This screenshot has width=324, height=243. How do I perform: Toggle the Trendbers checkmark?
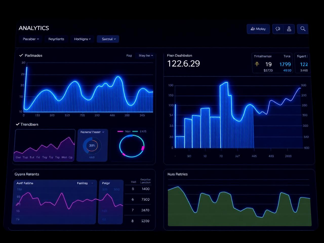click(18, 124)
